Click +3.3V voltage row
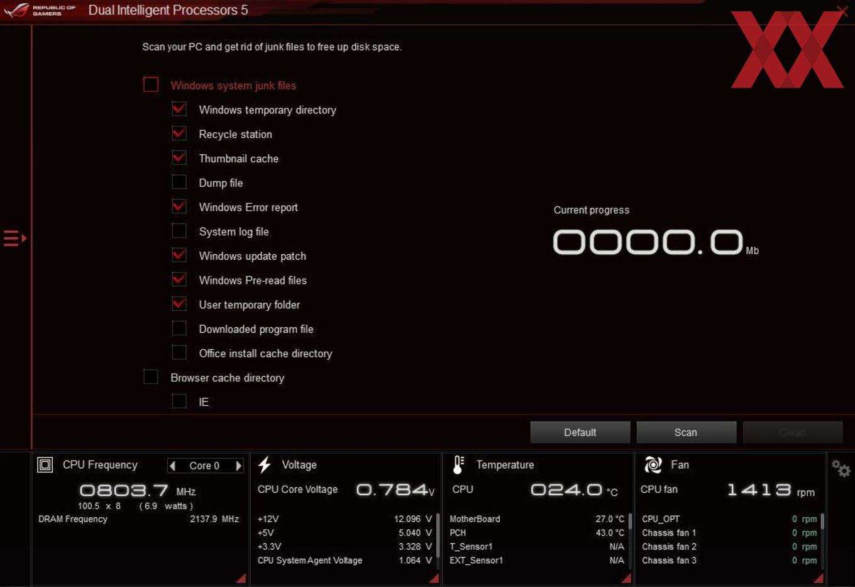 [345, 547]
